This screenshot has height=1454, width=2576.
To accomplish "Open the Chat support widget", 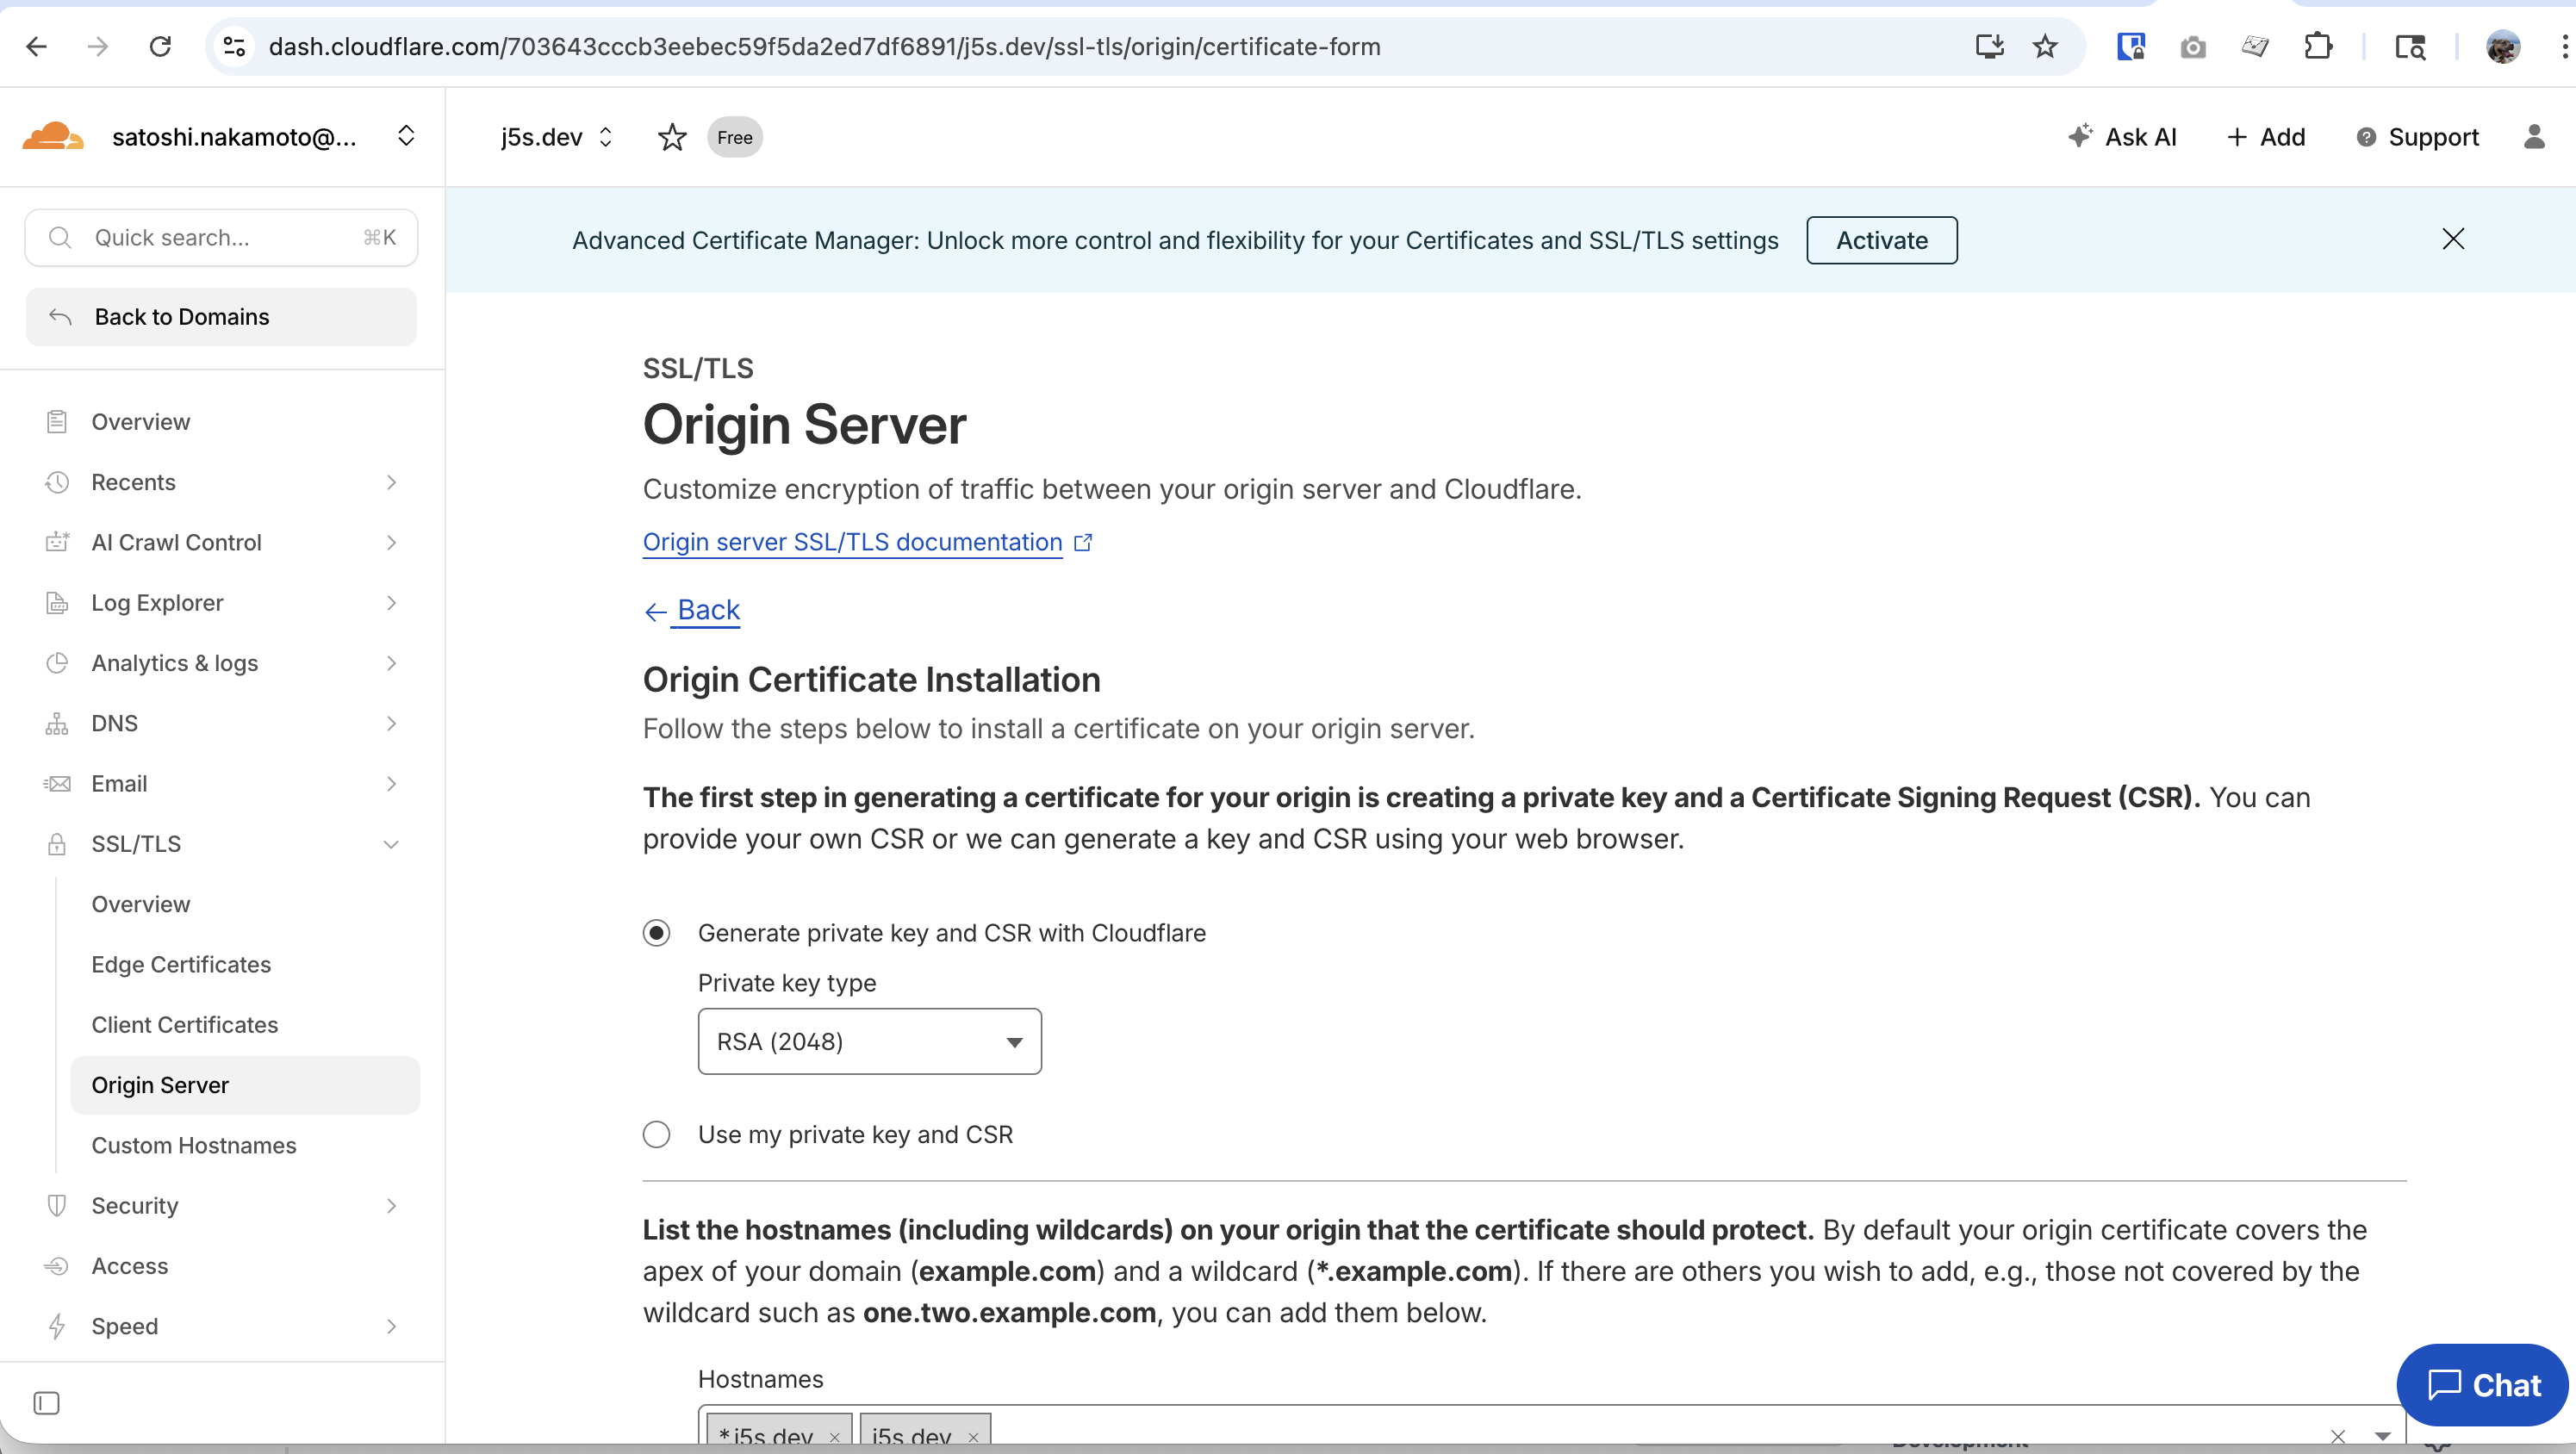I will tap(2483, 1384).
